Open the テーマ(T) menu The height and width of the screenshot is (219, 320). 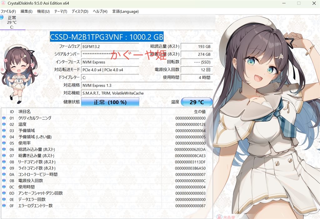tap(61, 12)
